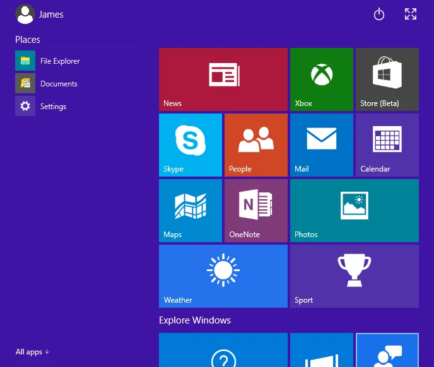Viewport: 434px width, 367px height.
Task: Launch the Maps tile
Action: point(191,211)
